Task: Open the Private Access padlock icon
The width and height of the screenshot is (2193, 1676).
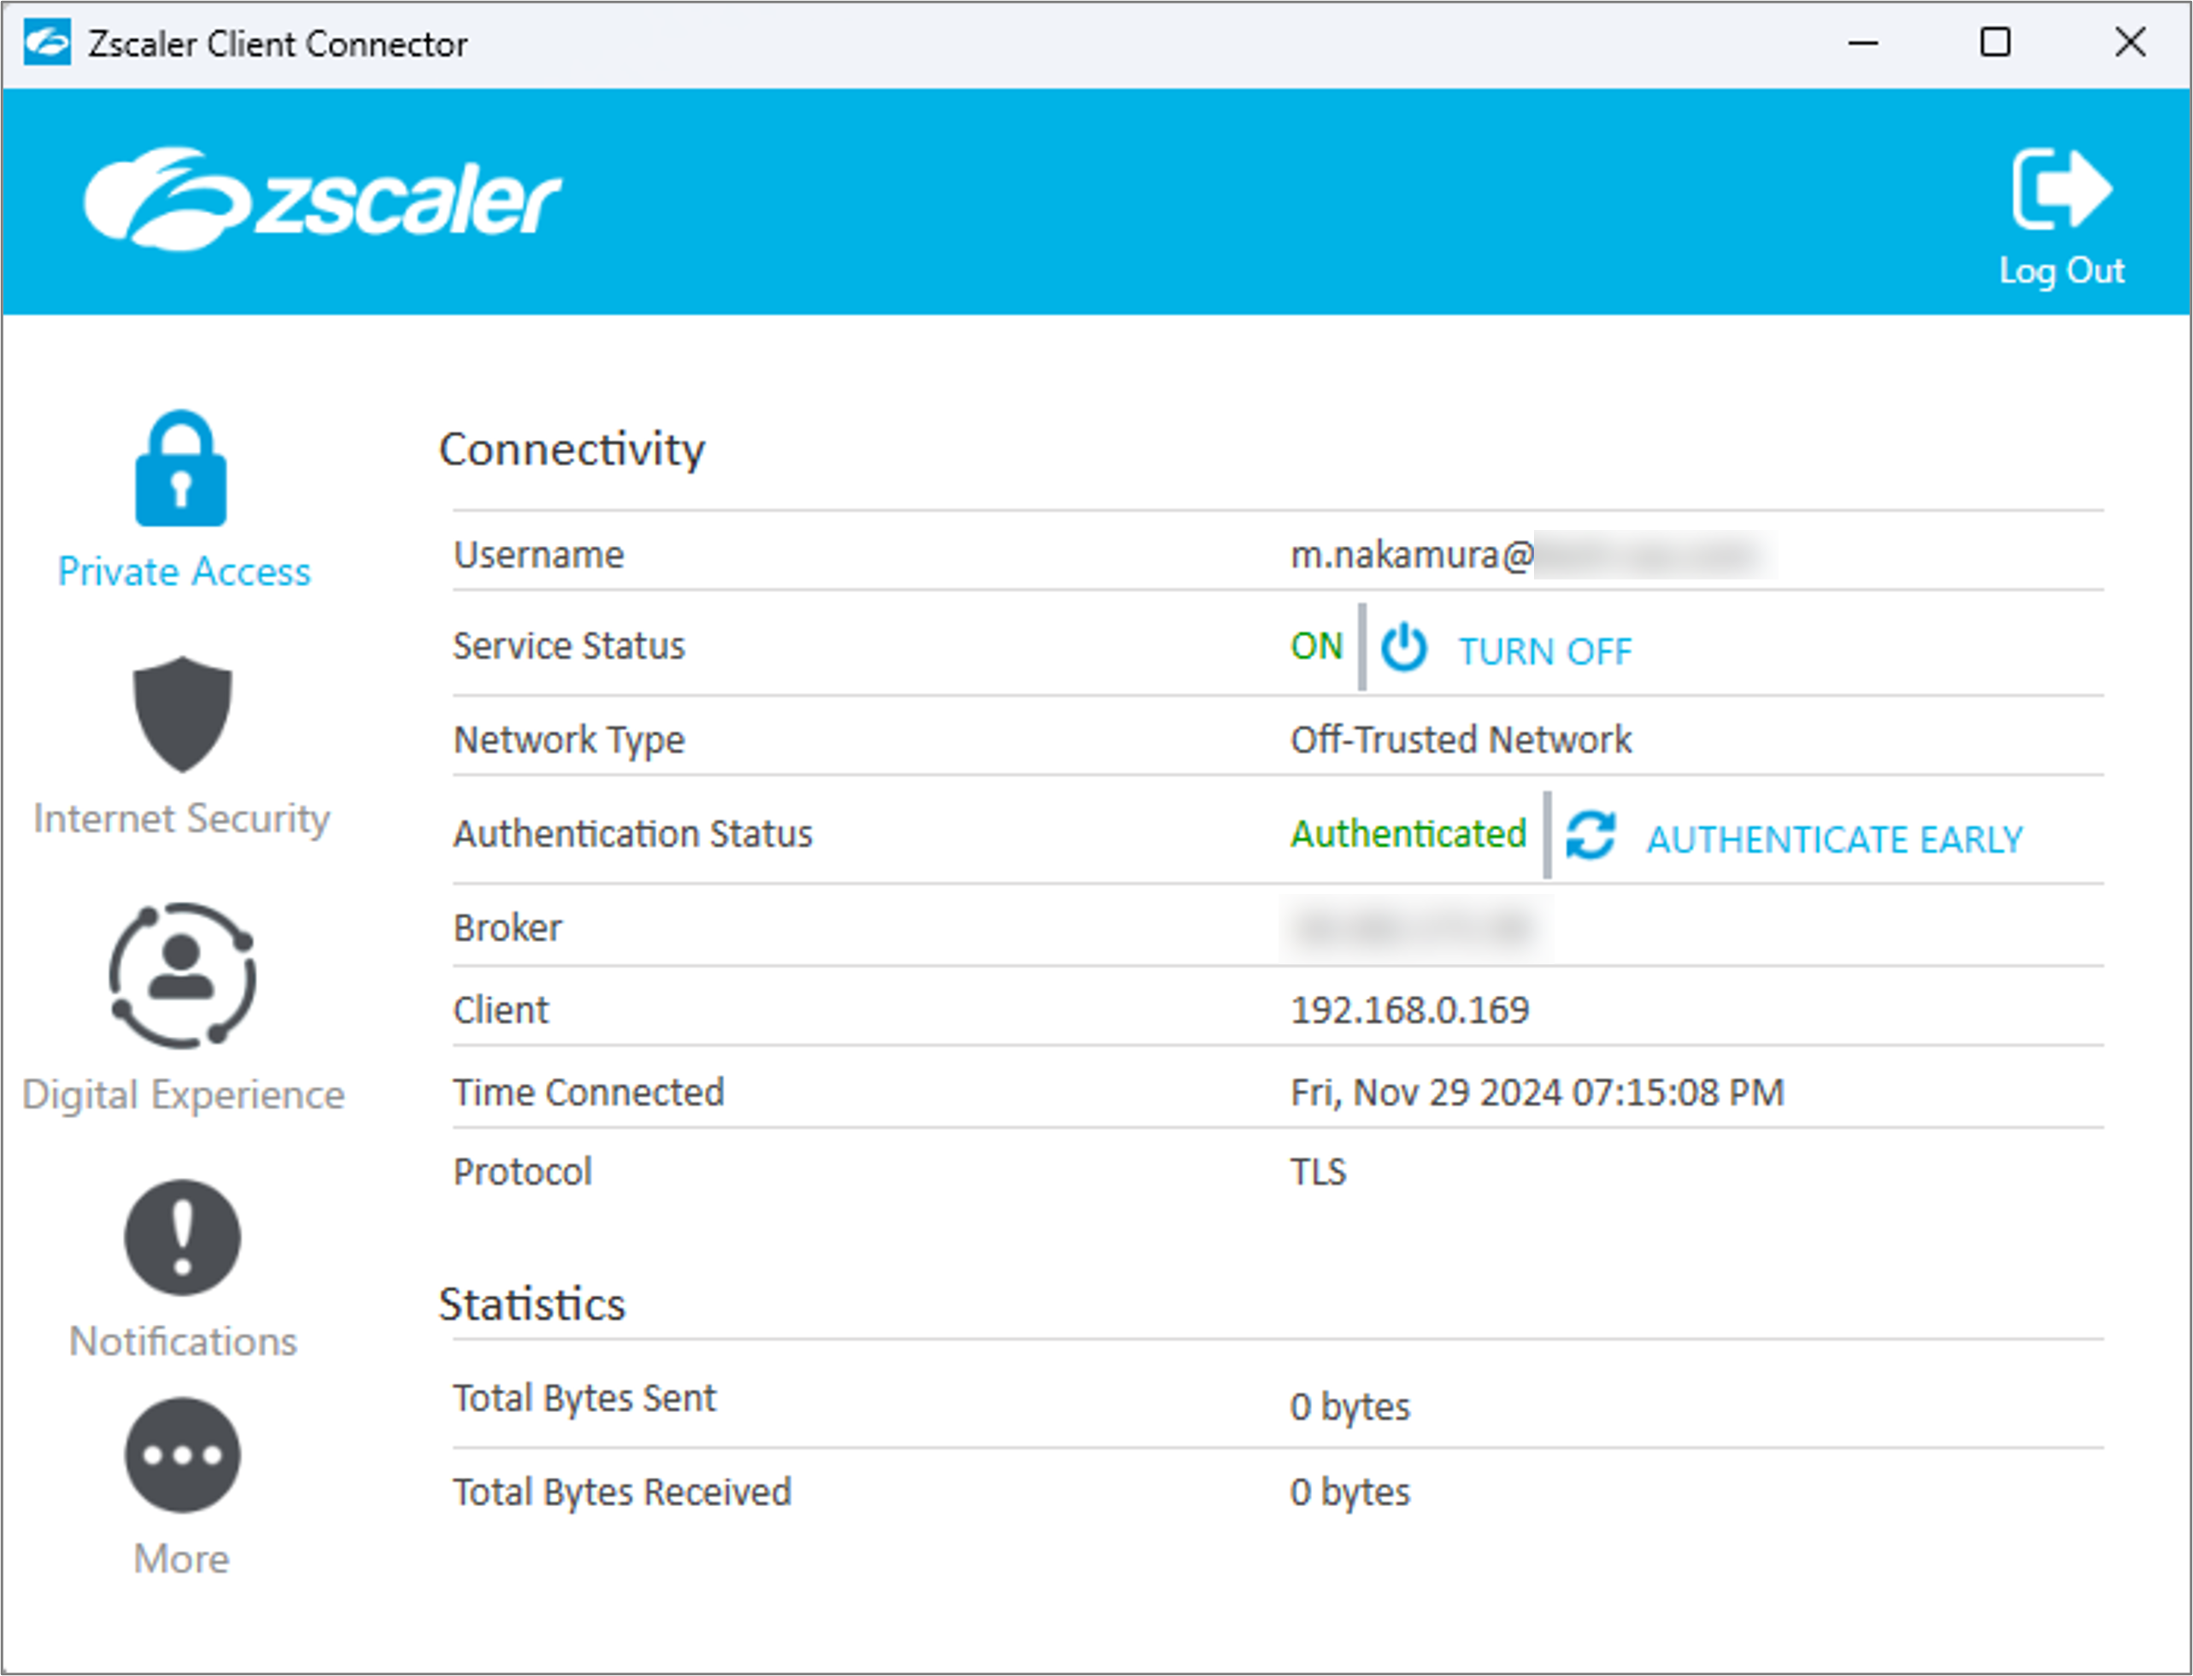Action: click(180, 468)
